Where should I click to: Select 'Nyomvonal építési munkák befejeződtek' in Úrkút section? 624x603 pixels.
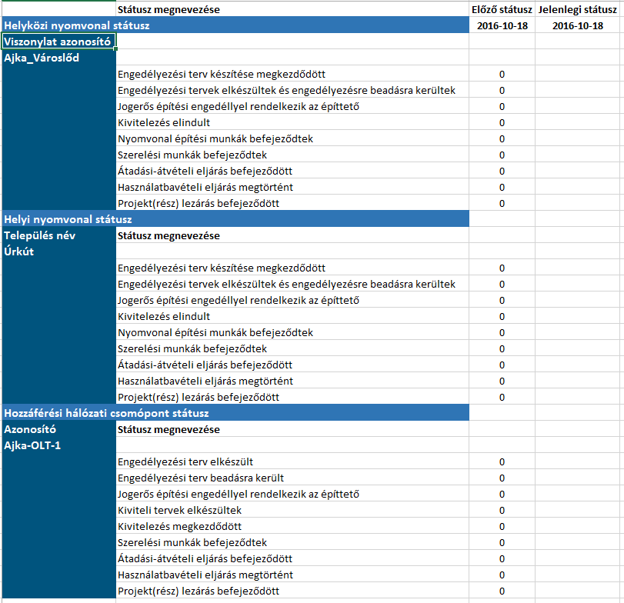(292, 332)
